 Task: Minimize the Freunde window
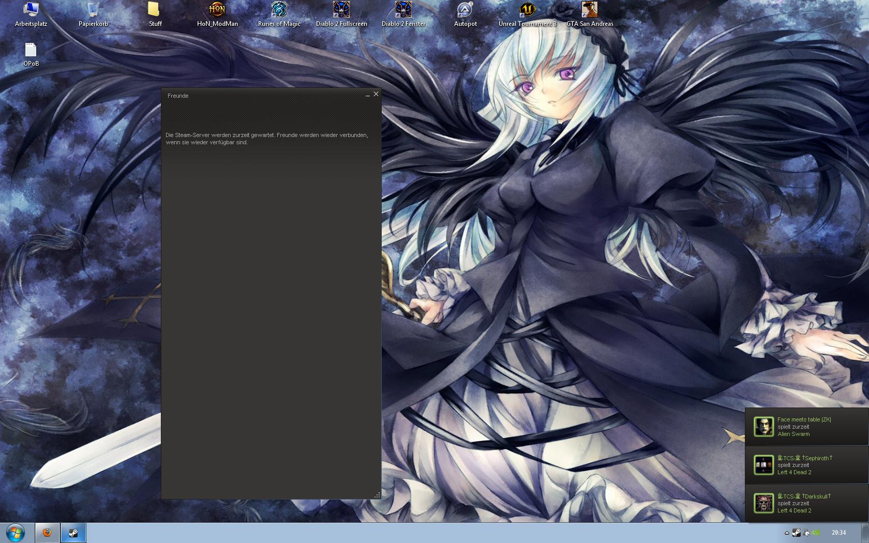click(x=367, y=95)
